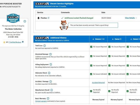Click The Motor Collection dealer name
The width and height of the screenshot is (140, 105).
(x=13, y=29)
